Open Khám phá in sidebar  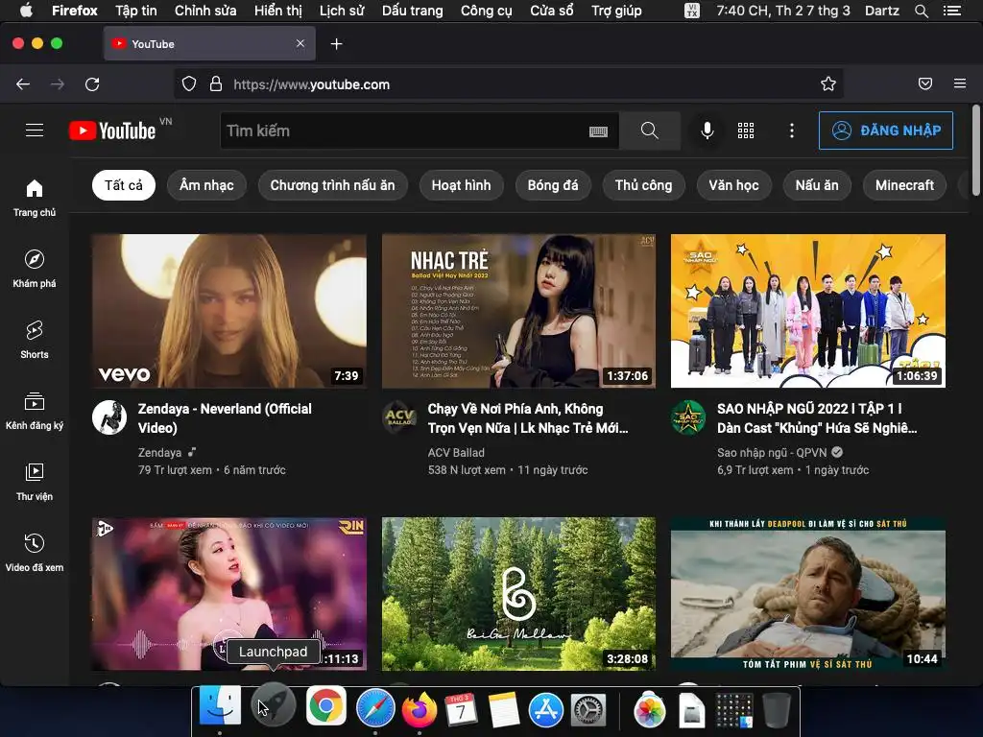[35, 269]
